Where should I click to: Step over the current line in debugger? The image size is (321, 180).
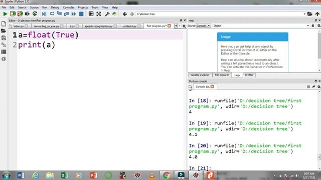pyautogui.click(x=52, y=14)
